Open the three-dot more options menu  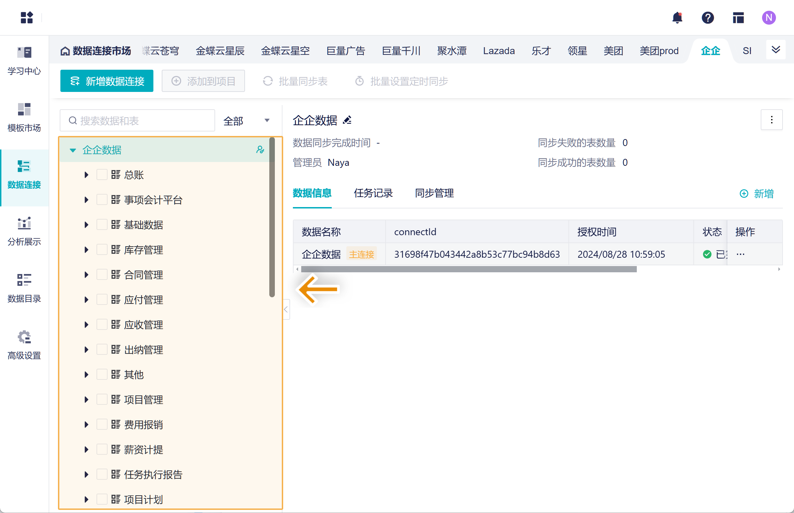[771, 120]
